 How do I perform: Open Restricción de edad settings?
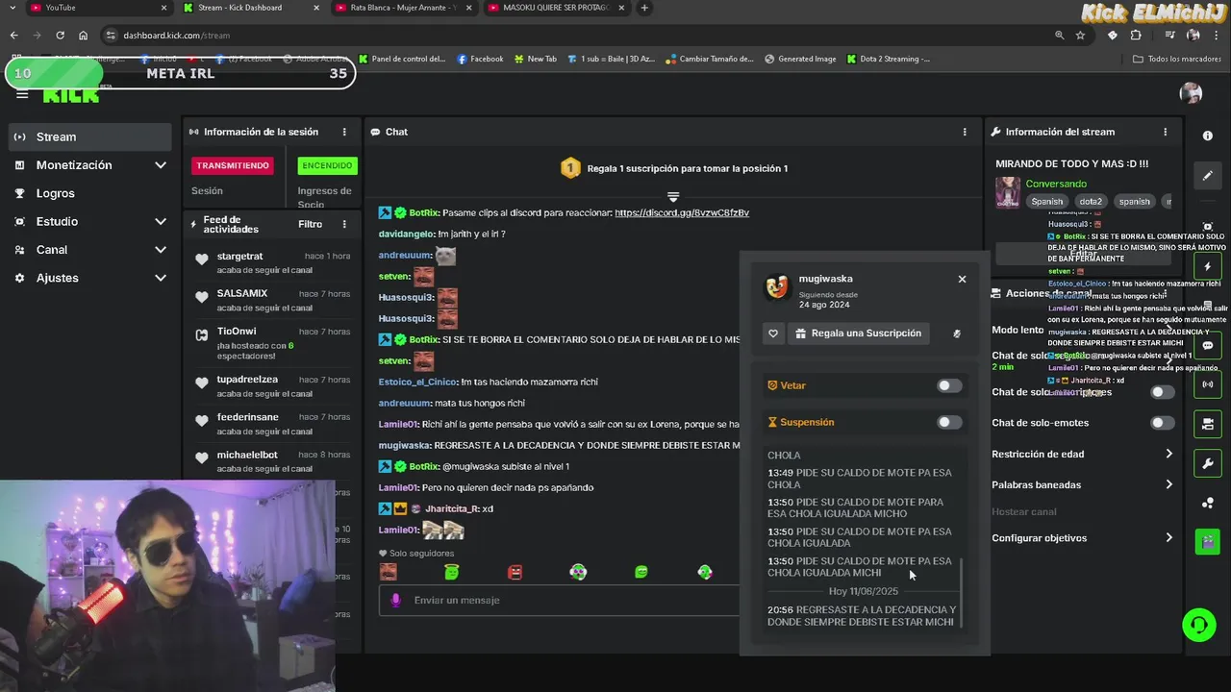1083,454
